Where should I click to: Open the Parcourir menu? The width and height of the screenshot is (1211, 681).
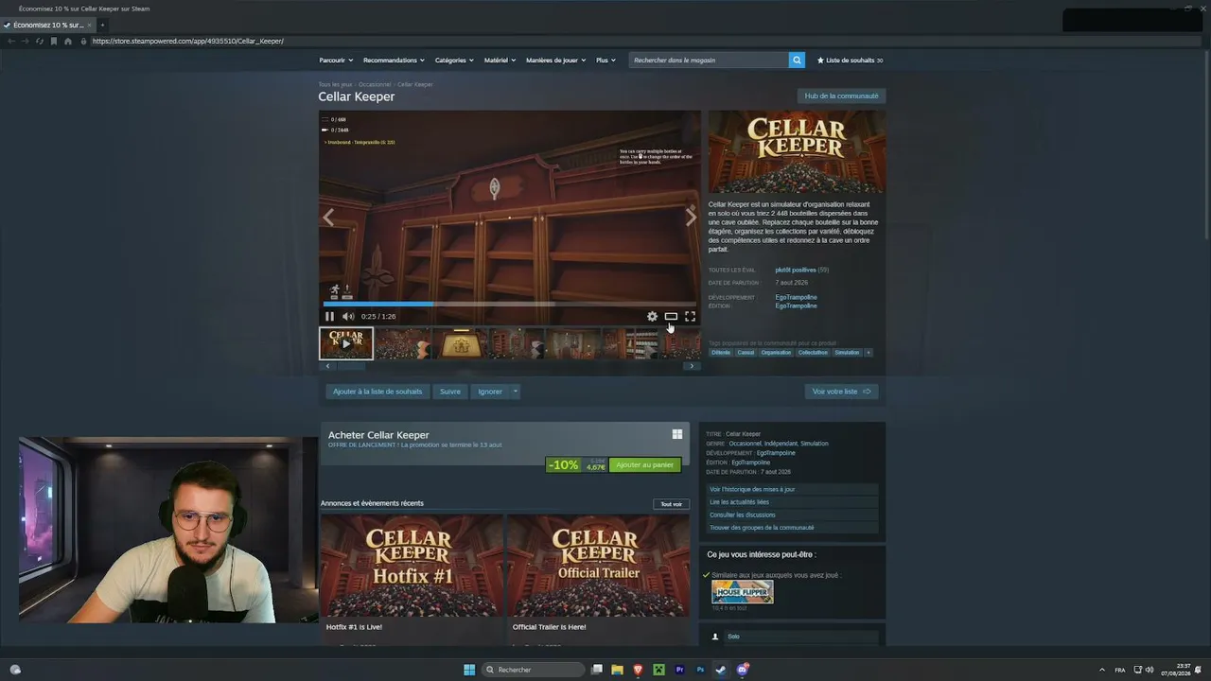coord(336,61)
